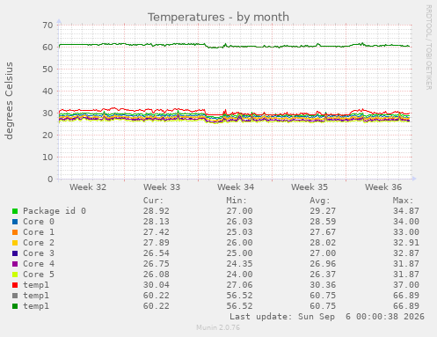Click the Package id 0 current value 28.92
437x337 pixels.
click(x=157, y=211)
